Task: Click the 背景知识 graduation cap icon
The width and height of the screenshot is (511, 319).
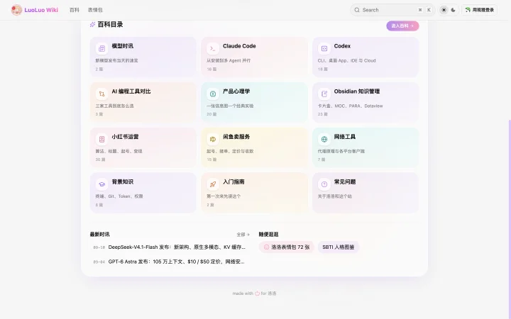Action: [101, 184]
